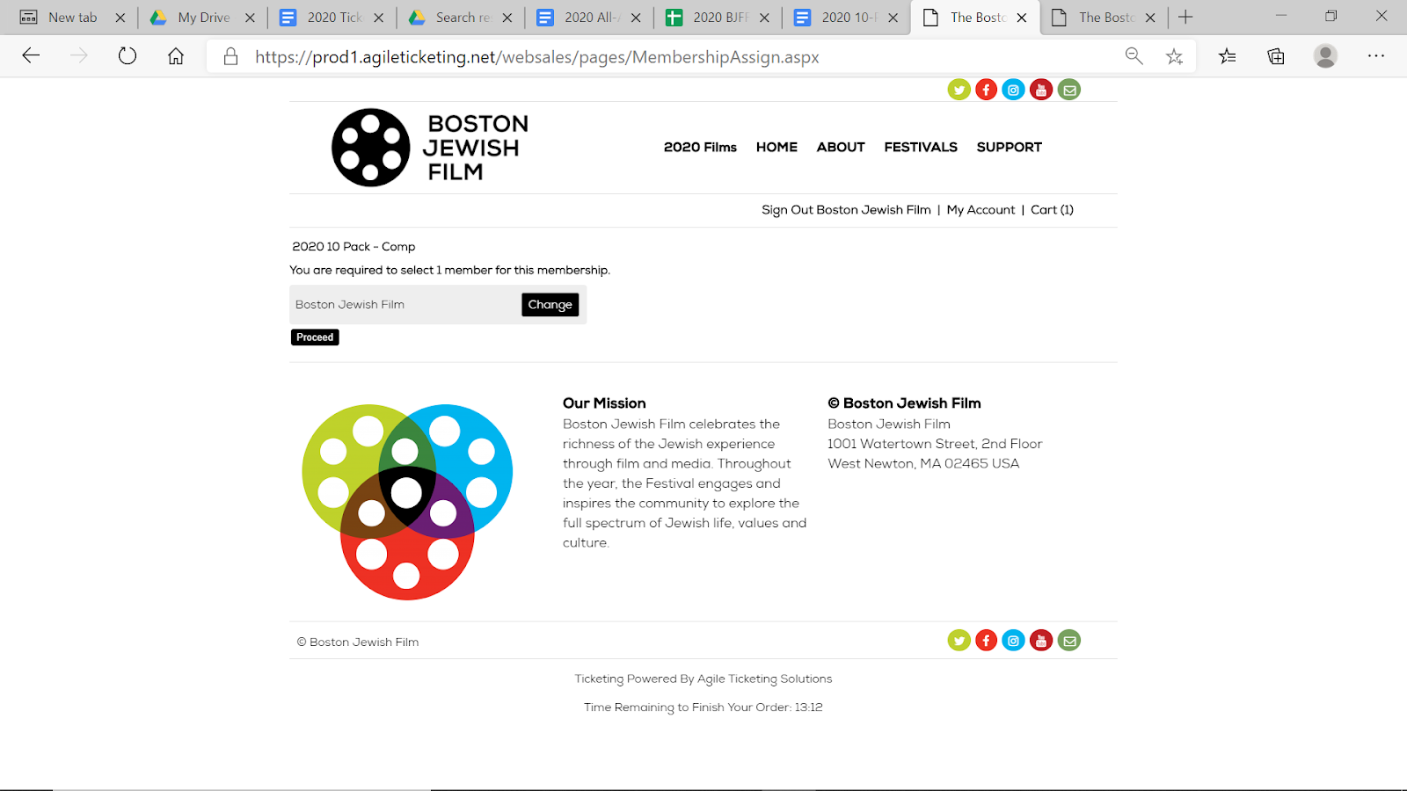
Task: Click the '1001 Watertown Street, 2nd Floor' address
Action: coord(935,444)
